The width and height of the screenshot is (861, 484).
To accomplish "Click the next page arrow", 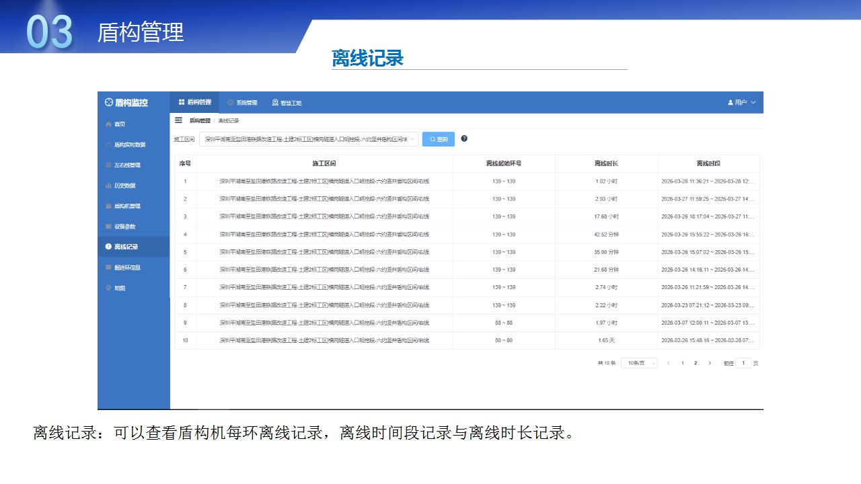I will 709,363.
